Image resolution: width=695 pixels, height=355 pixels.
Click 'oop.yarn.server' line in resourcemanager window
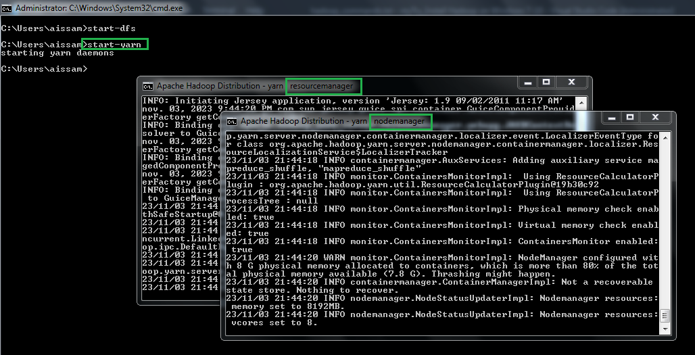coord(181,270)
